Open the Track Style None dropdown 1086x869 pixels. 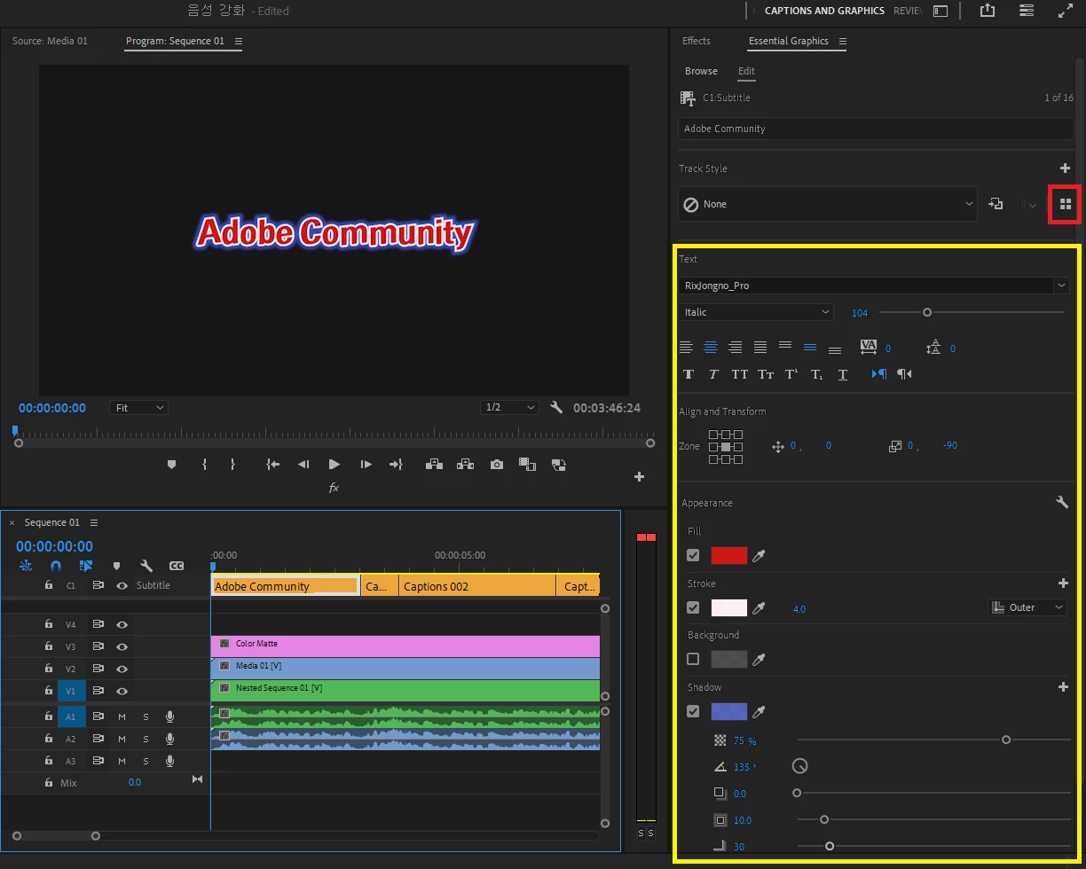click(827, 204)
